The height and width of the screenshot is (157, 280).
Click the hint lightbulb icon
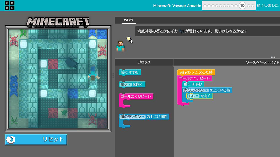point(128,39)
